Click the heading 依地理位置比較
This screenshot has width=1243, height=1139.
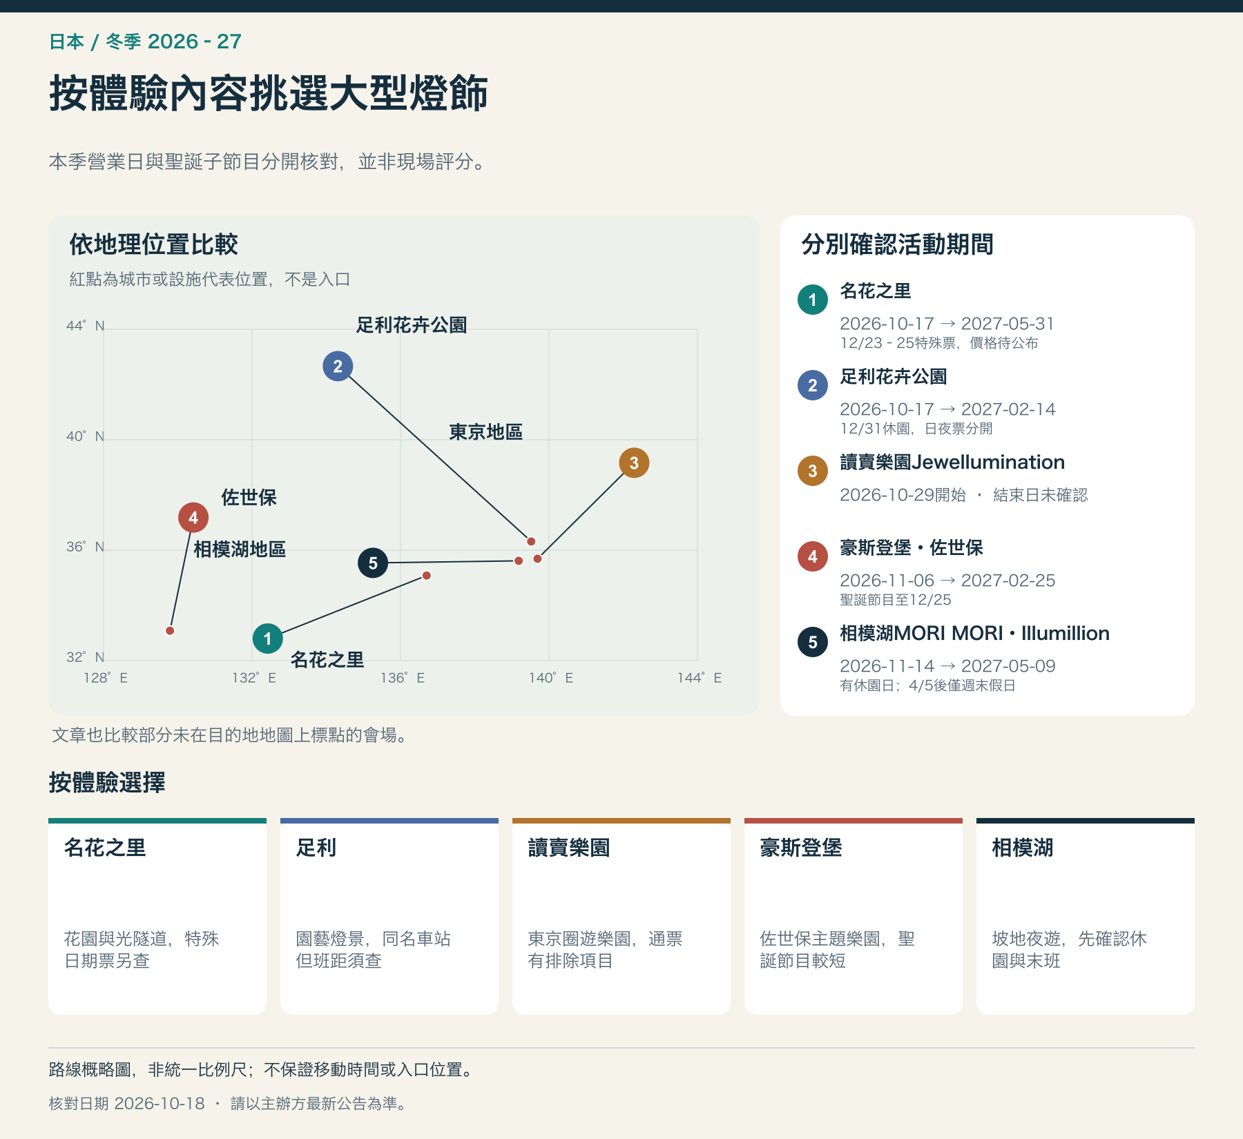[153, 244]
